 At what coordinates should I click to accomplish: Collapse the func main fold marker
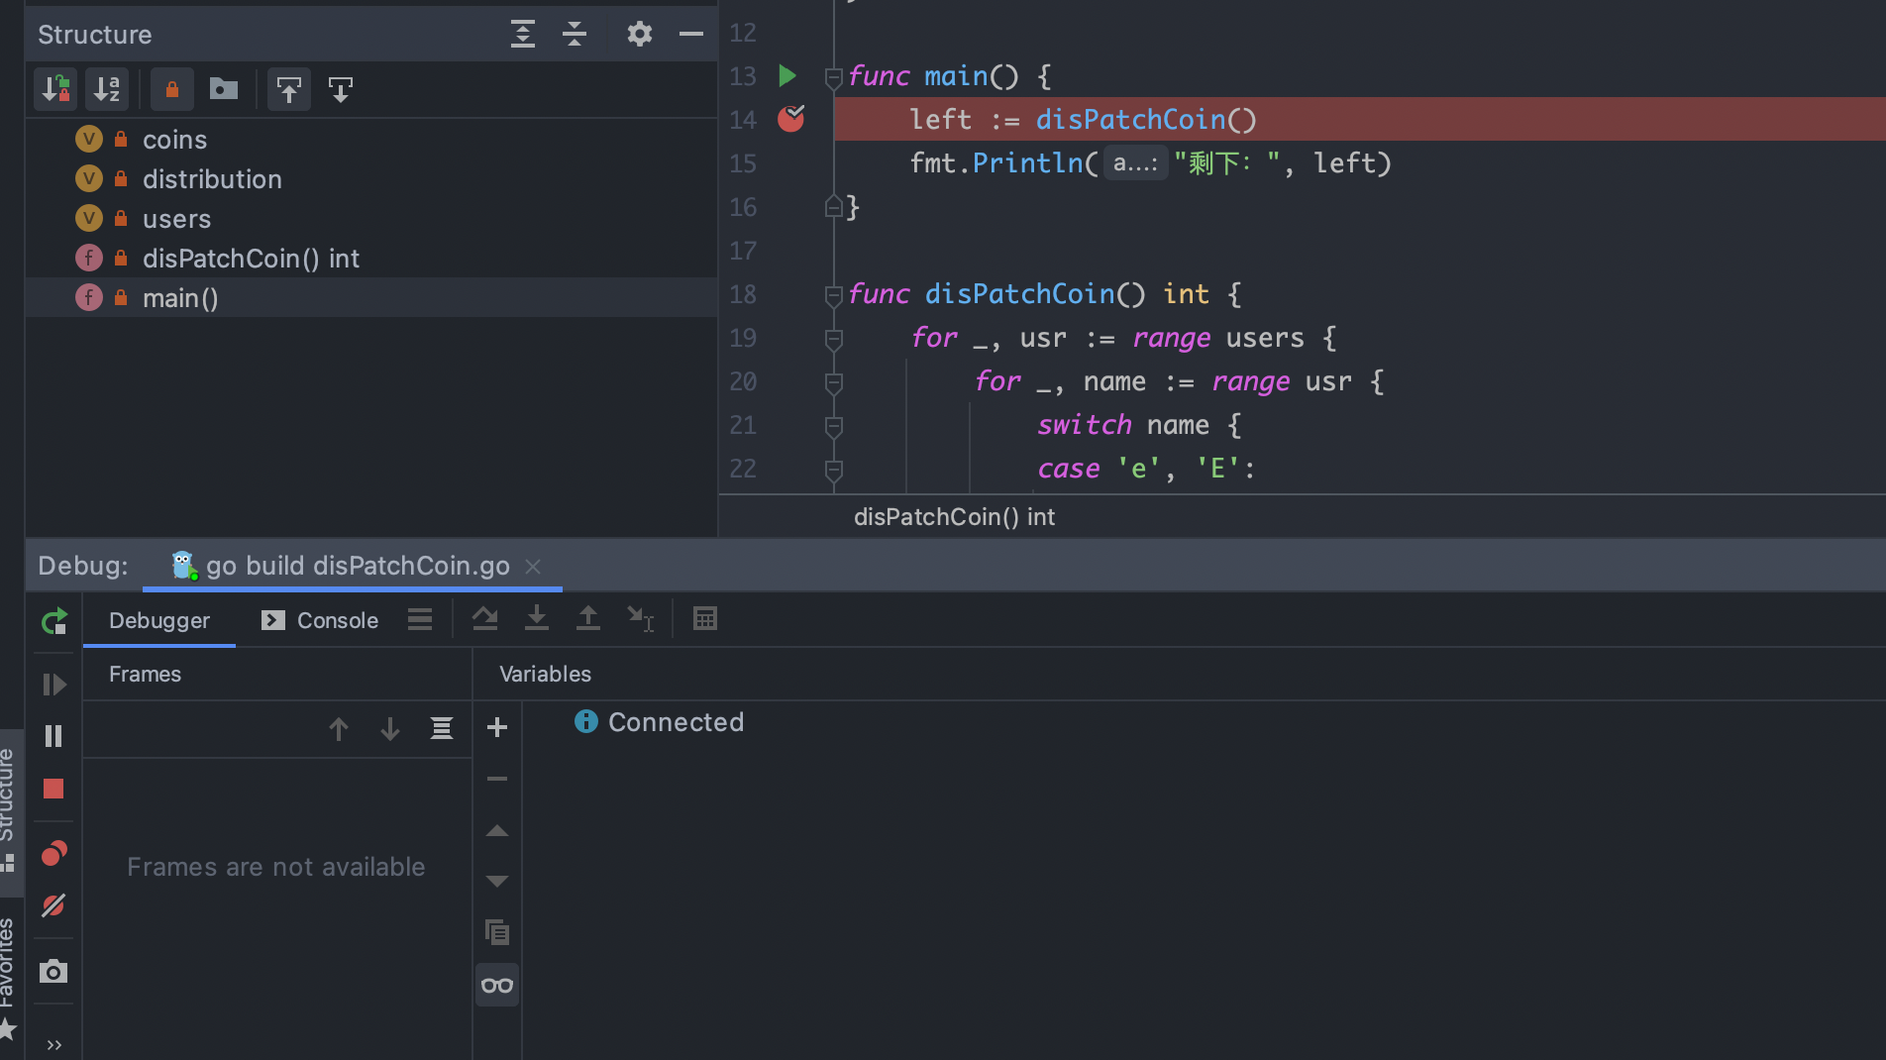[833, 76]
